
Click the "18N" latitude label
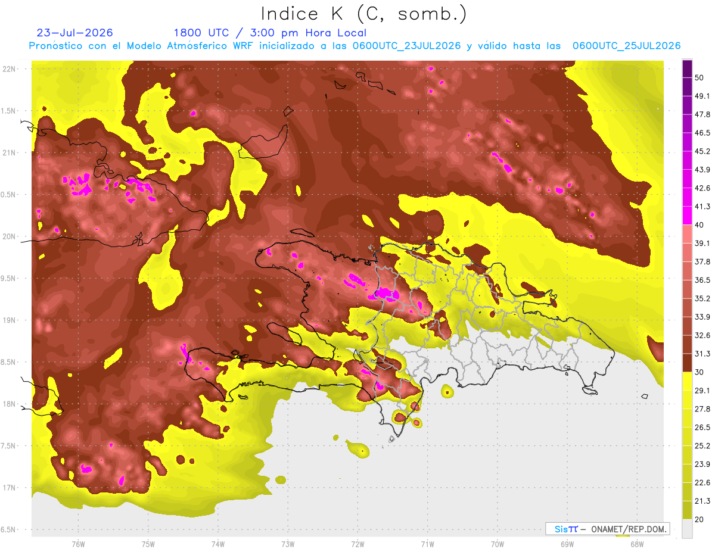pos(10,404)
